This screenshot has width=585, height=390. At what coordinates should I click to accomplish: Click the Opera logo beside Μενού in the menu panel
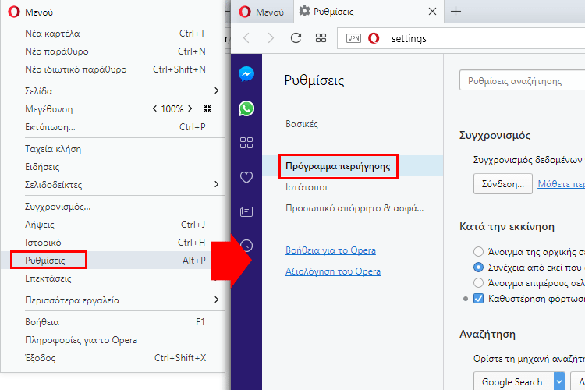(14, 12)
